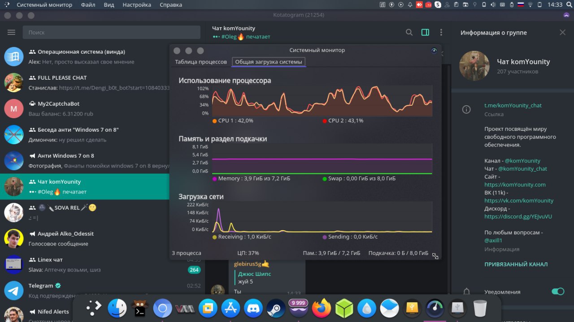
Task: Click the CPU 1 legend entry
Action: coord(233,121)
